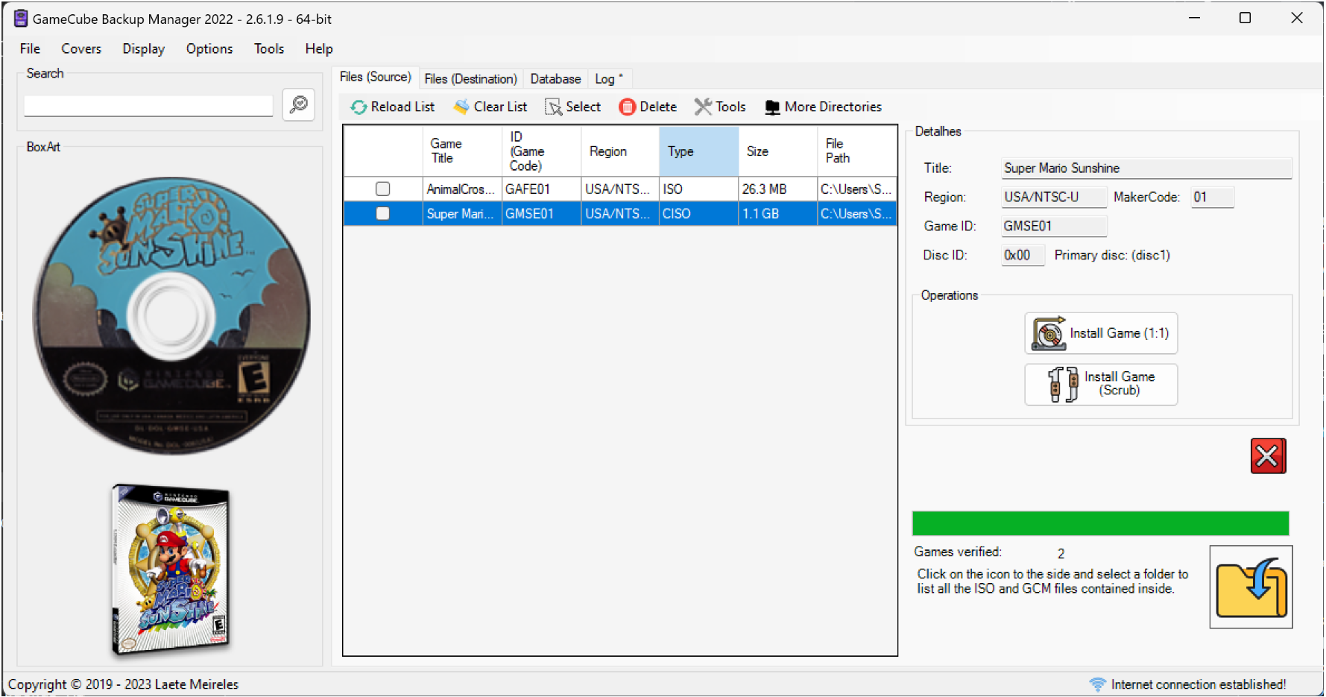
Task: Tick the Super Mario Sunshine row checkbox
Action: (x=382, y=214)
